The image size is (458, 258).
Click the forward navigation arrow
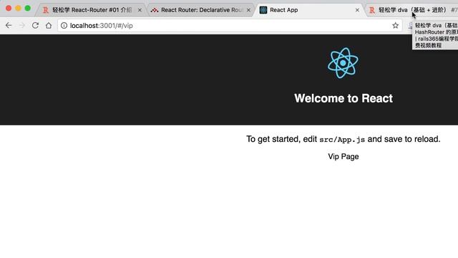click(22, 26)
